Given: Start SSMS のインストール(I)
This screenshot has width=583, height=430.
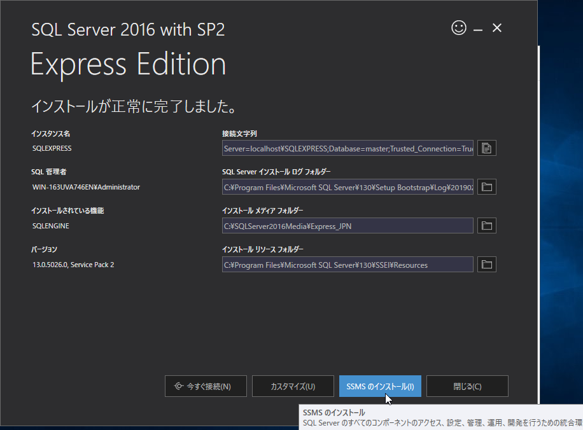Looking at the screenshot, I should (380, 386).
